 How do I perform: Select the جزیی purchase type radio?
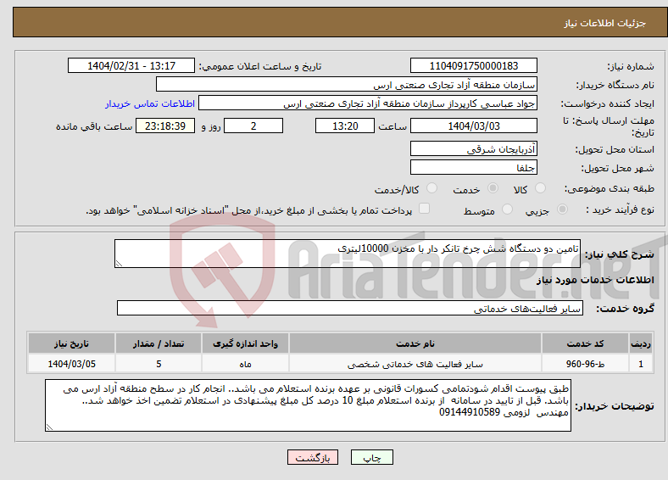point(562,209)
